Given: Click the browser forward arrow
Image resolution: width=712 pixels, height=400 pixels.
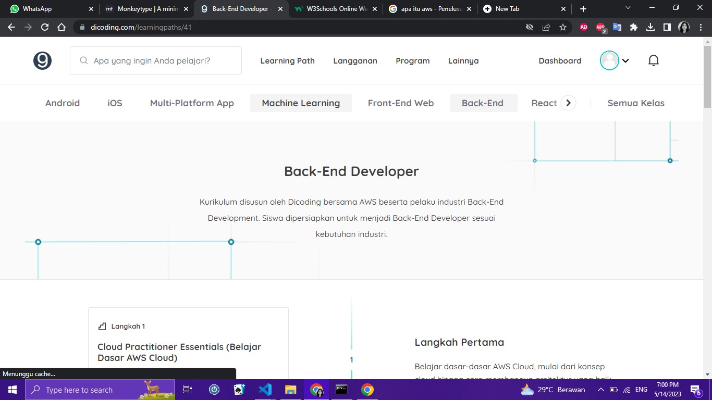Looking at the screenshot, I should click(x=28, y=27).
